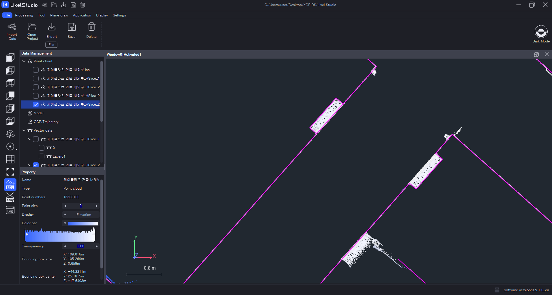Click the Transparency value field 1.00
This screenshot has width=552, height=295.
point(81,247)
